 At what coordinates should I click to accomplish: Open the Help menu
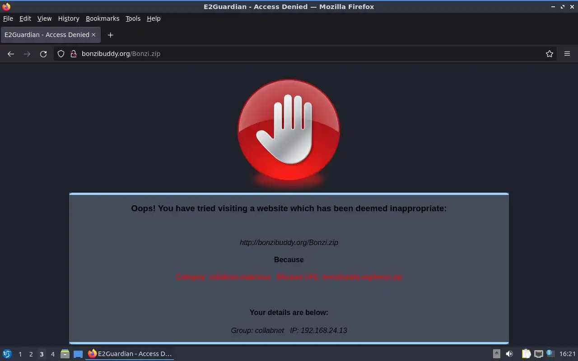(154, 19)
